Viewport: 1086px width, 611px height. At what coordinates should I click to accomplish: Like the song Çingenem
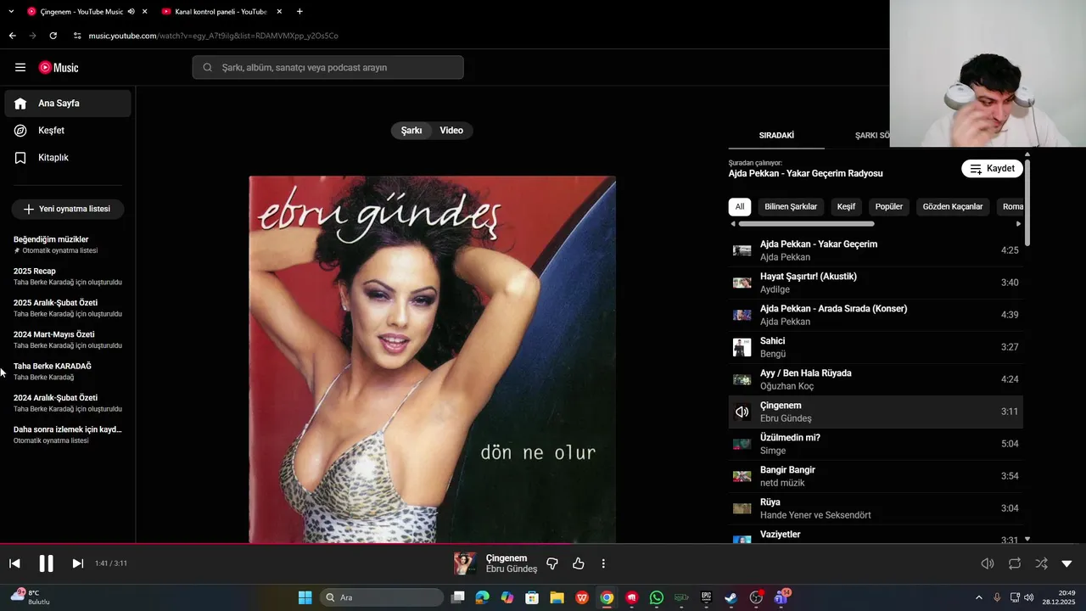tap(579, 563)
